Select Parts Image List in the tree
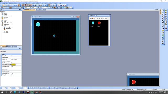 [x=9, y=27]
